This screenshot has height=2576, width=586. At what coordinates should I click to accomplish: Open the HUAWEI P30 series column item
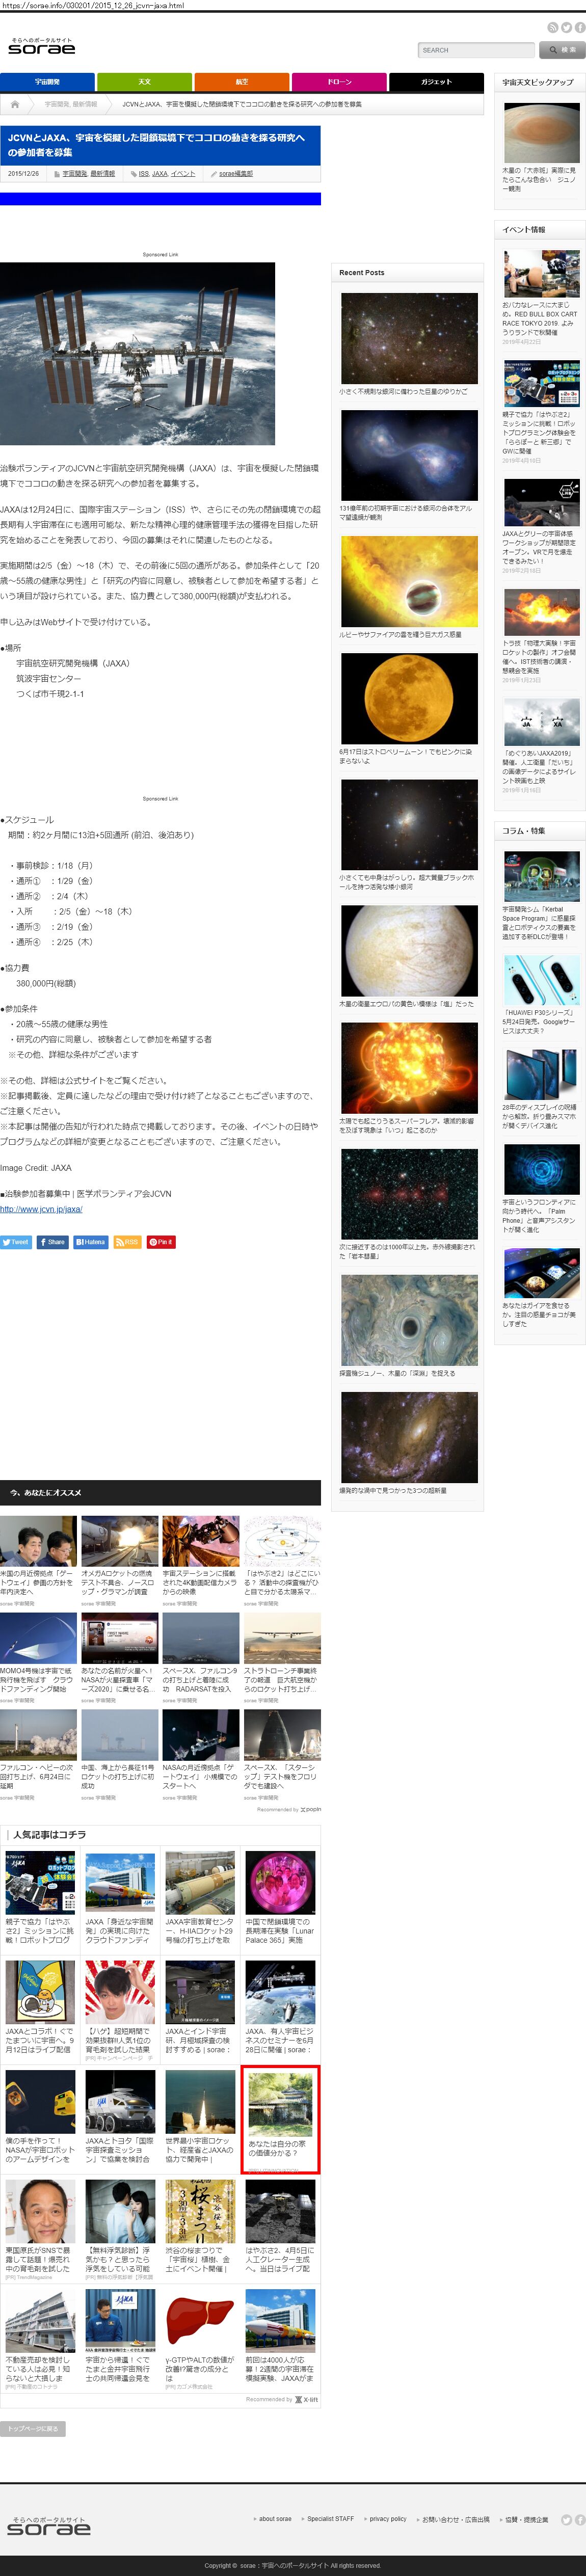(x=541, y=994)
